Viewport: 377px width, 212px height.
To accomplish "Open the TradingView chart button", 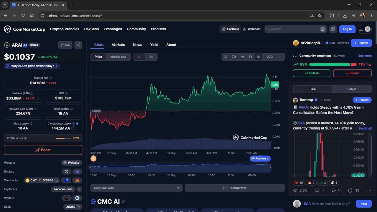I will pyautogui.click(x=235, y=188).
